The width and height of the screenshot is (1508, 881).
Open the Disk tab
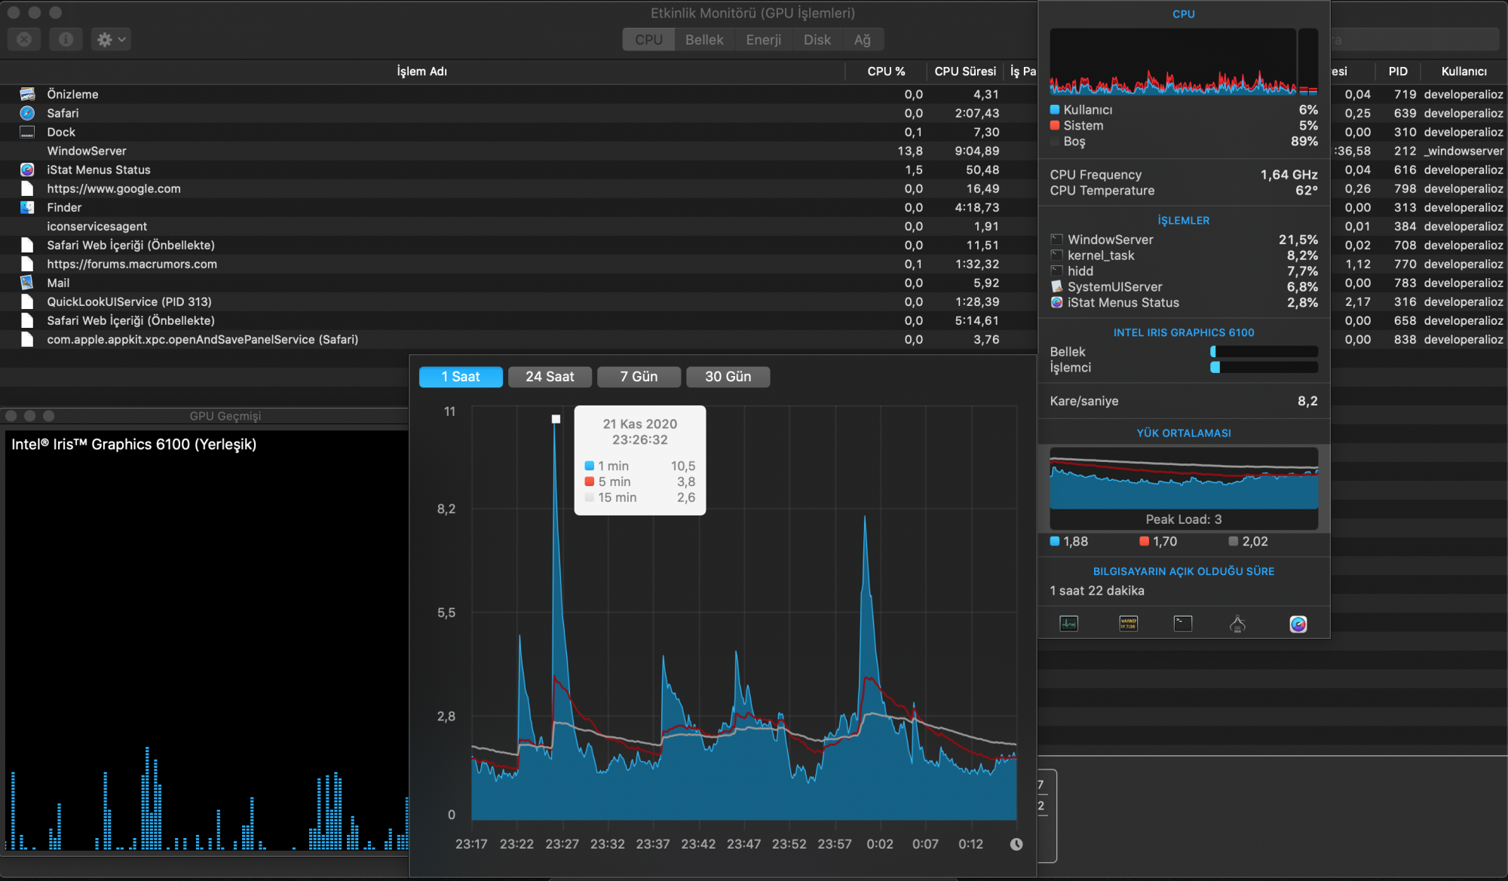[x=817, y=39]
